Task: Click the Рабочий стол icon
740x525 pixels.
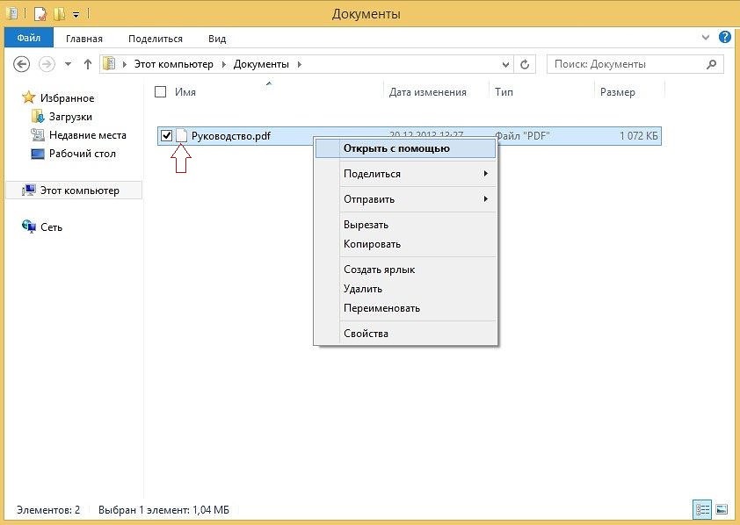Action: pos(37,154)
